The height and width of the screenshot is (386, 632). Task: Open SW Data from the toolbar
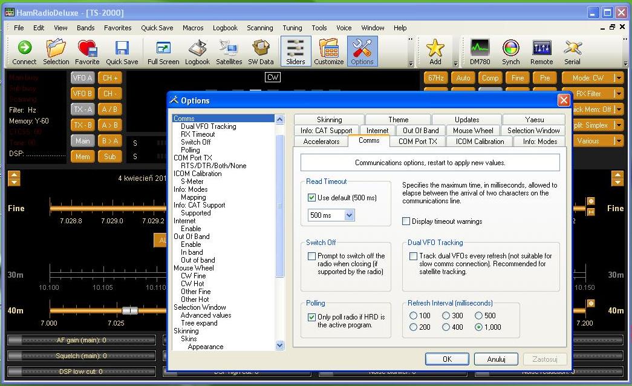pos(261,52)
